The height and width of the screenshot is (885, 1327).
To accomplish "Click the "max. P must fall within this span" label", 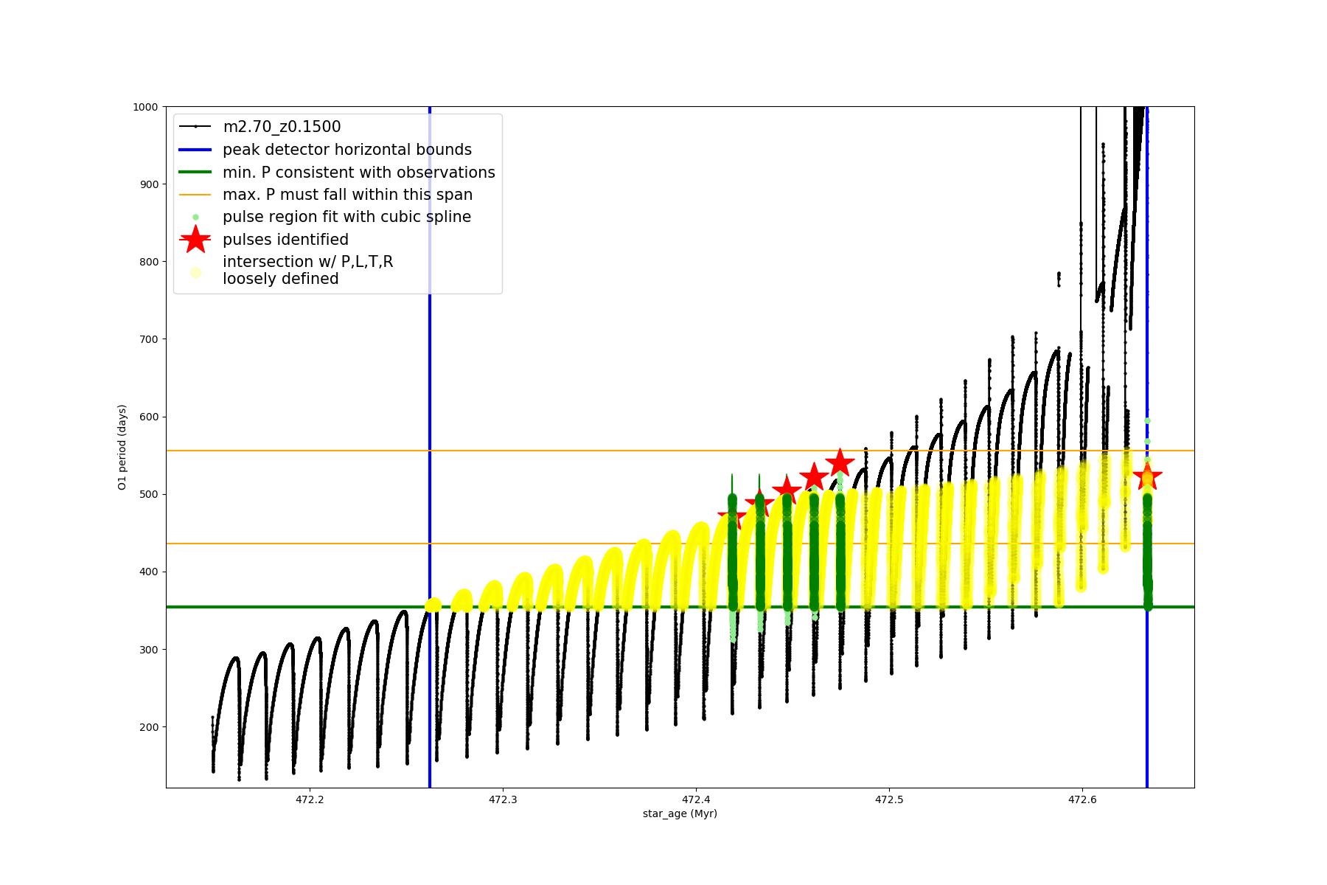I will point(347,195).
